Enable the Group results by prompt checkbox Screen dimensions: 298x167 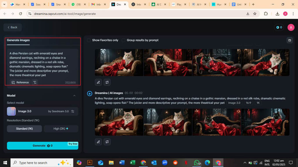[x=123, y=40]
